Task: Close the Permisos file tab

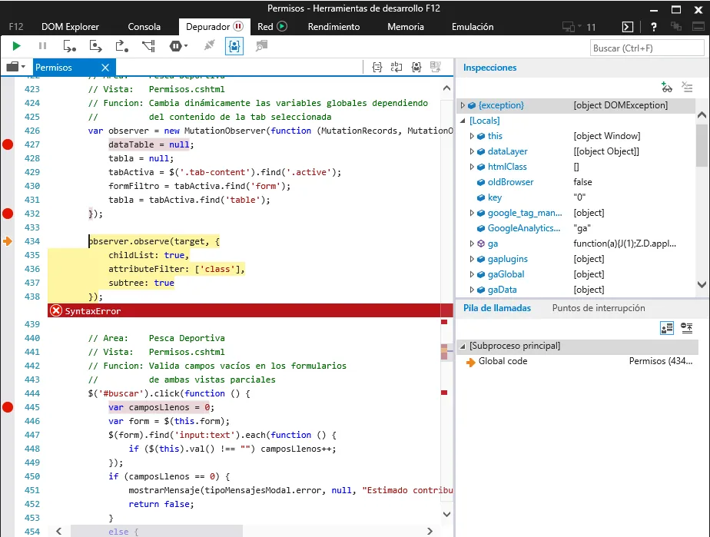Action: [105, 68]
